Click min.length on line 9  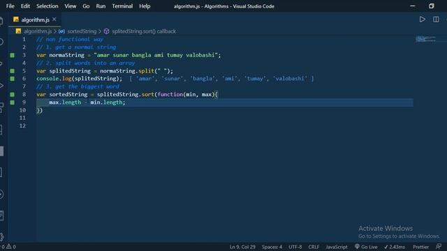click(106, 102)
